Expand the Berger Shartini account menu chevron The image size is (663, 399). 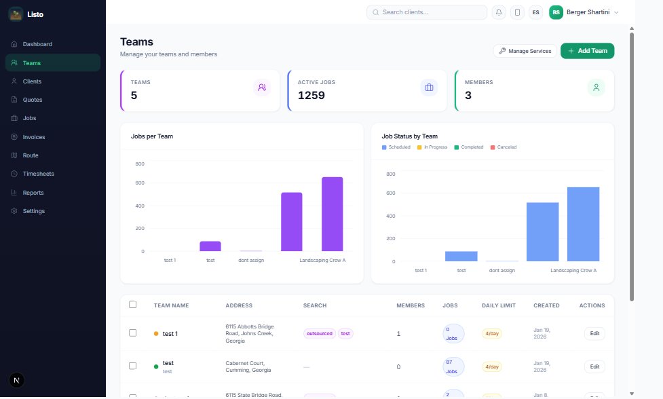click(616, 12)
